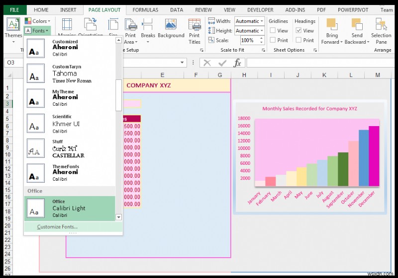Click the chart title text
The image size is (398, 278).
click(x=309, y=109)
